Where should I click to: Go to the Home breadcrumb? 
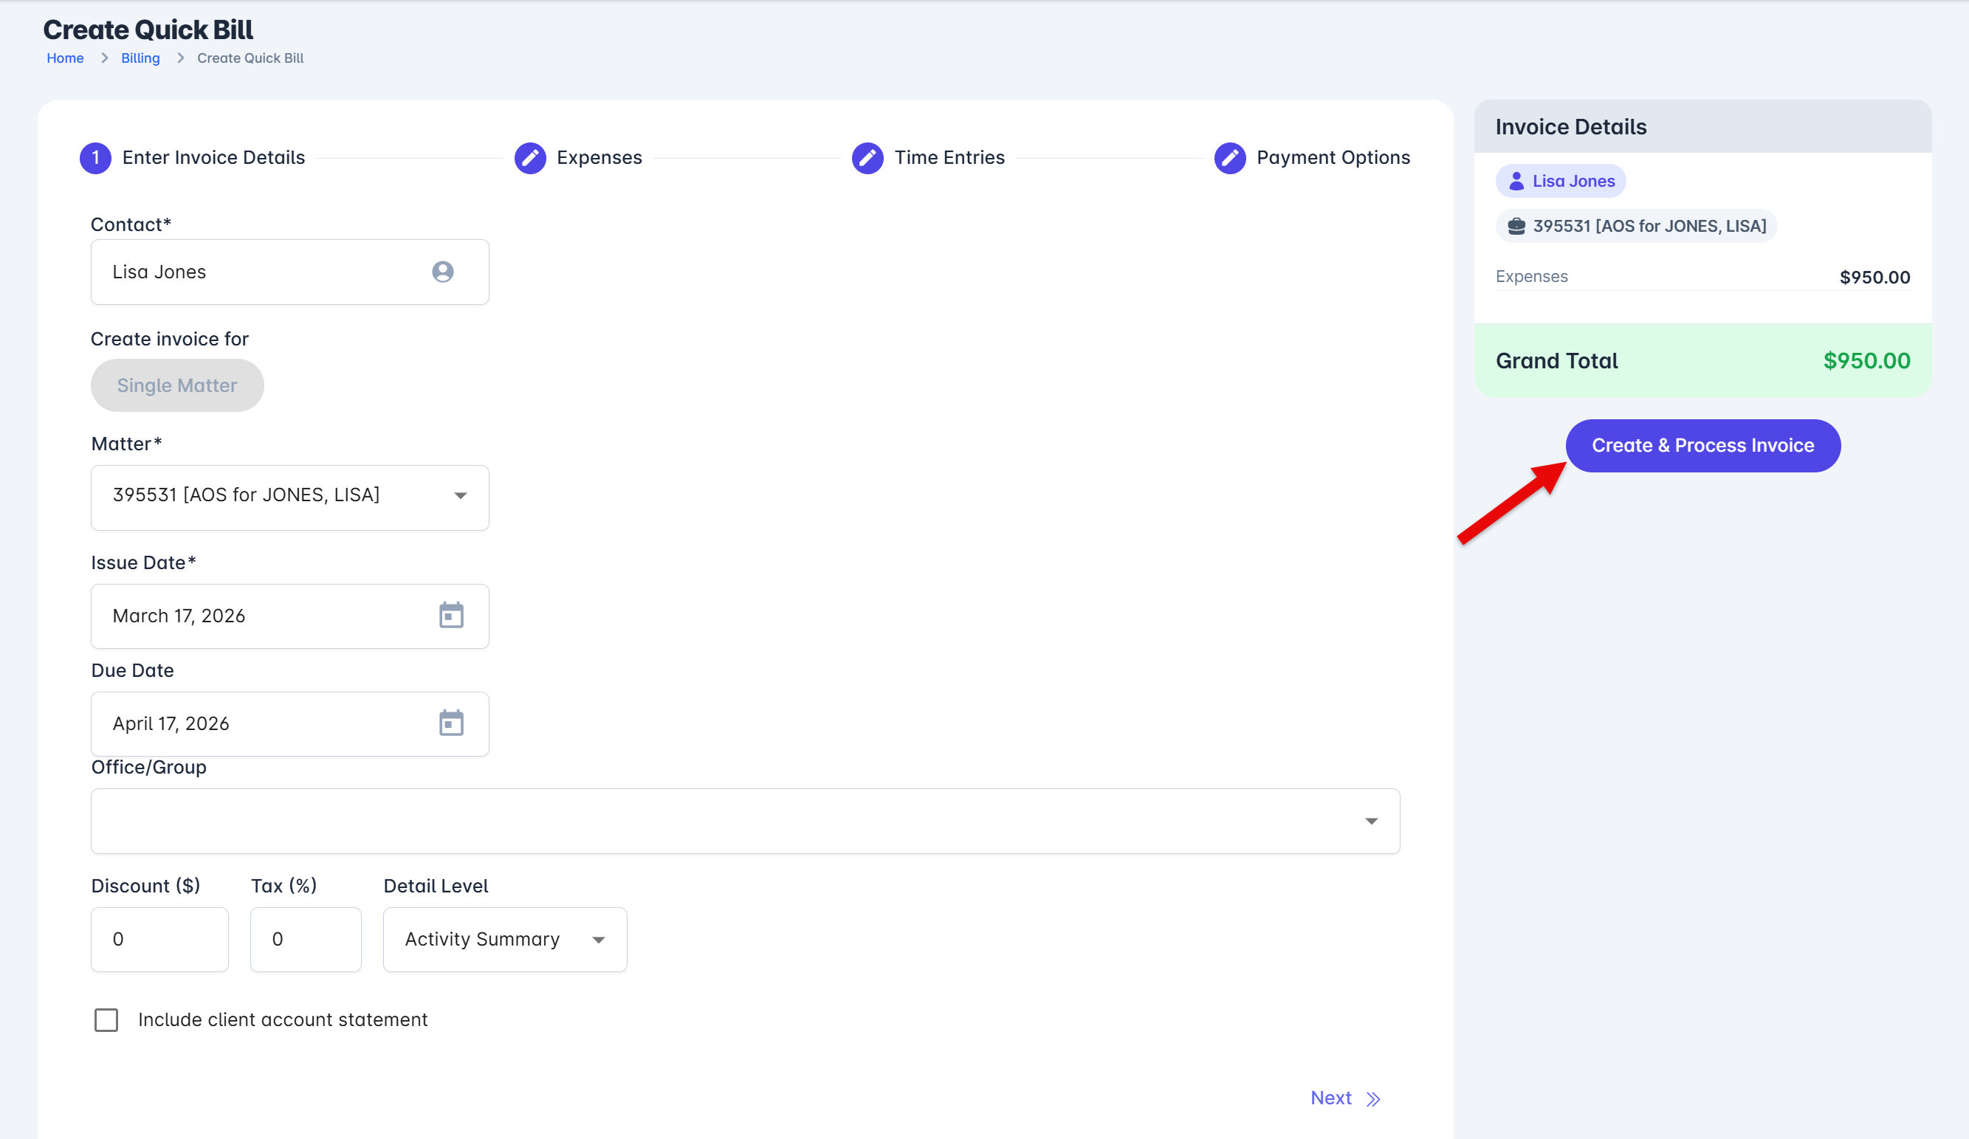65,58
